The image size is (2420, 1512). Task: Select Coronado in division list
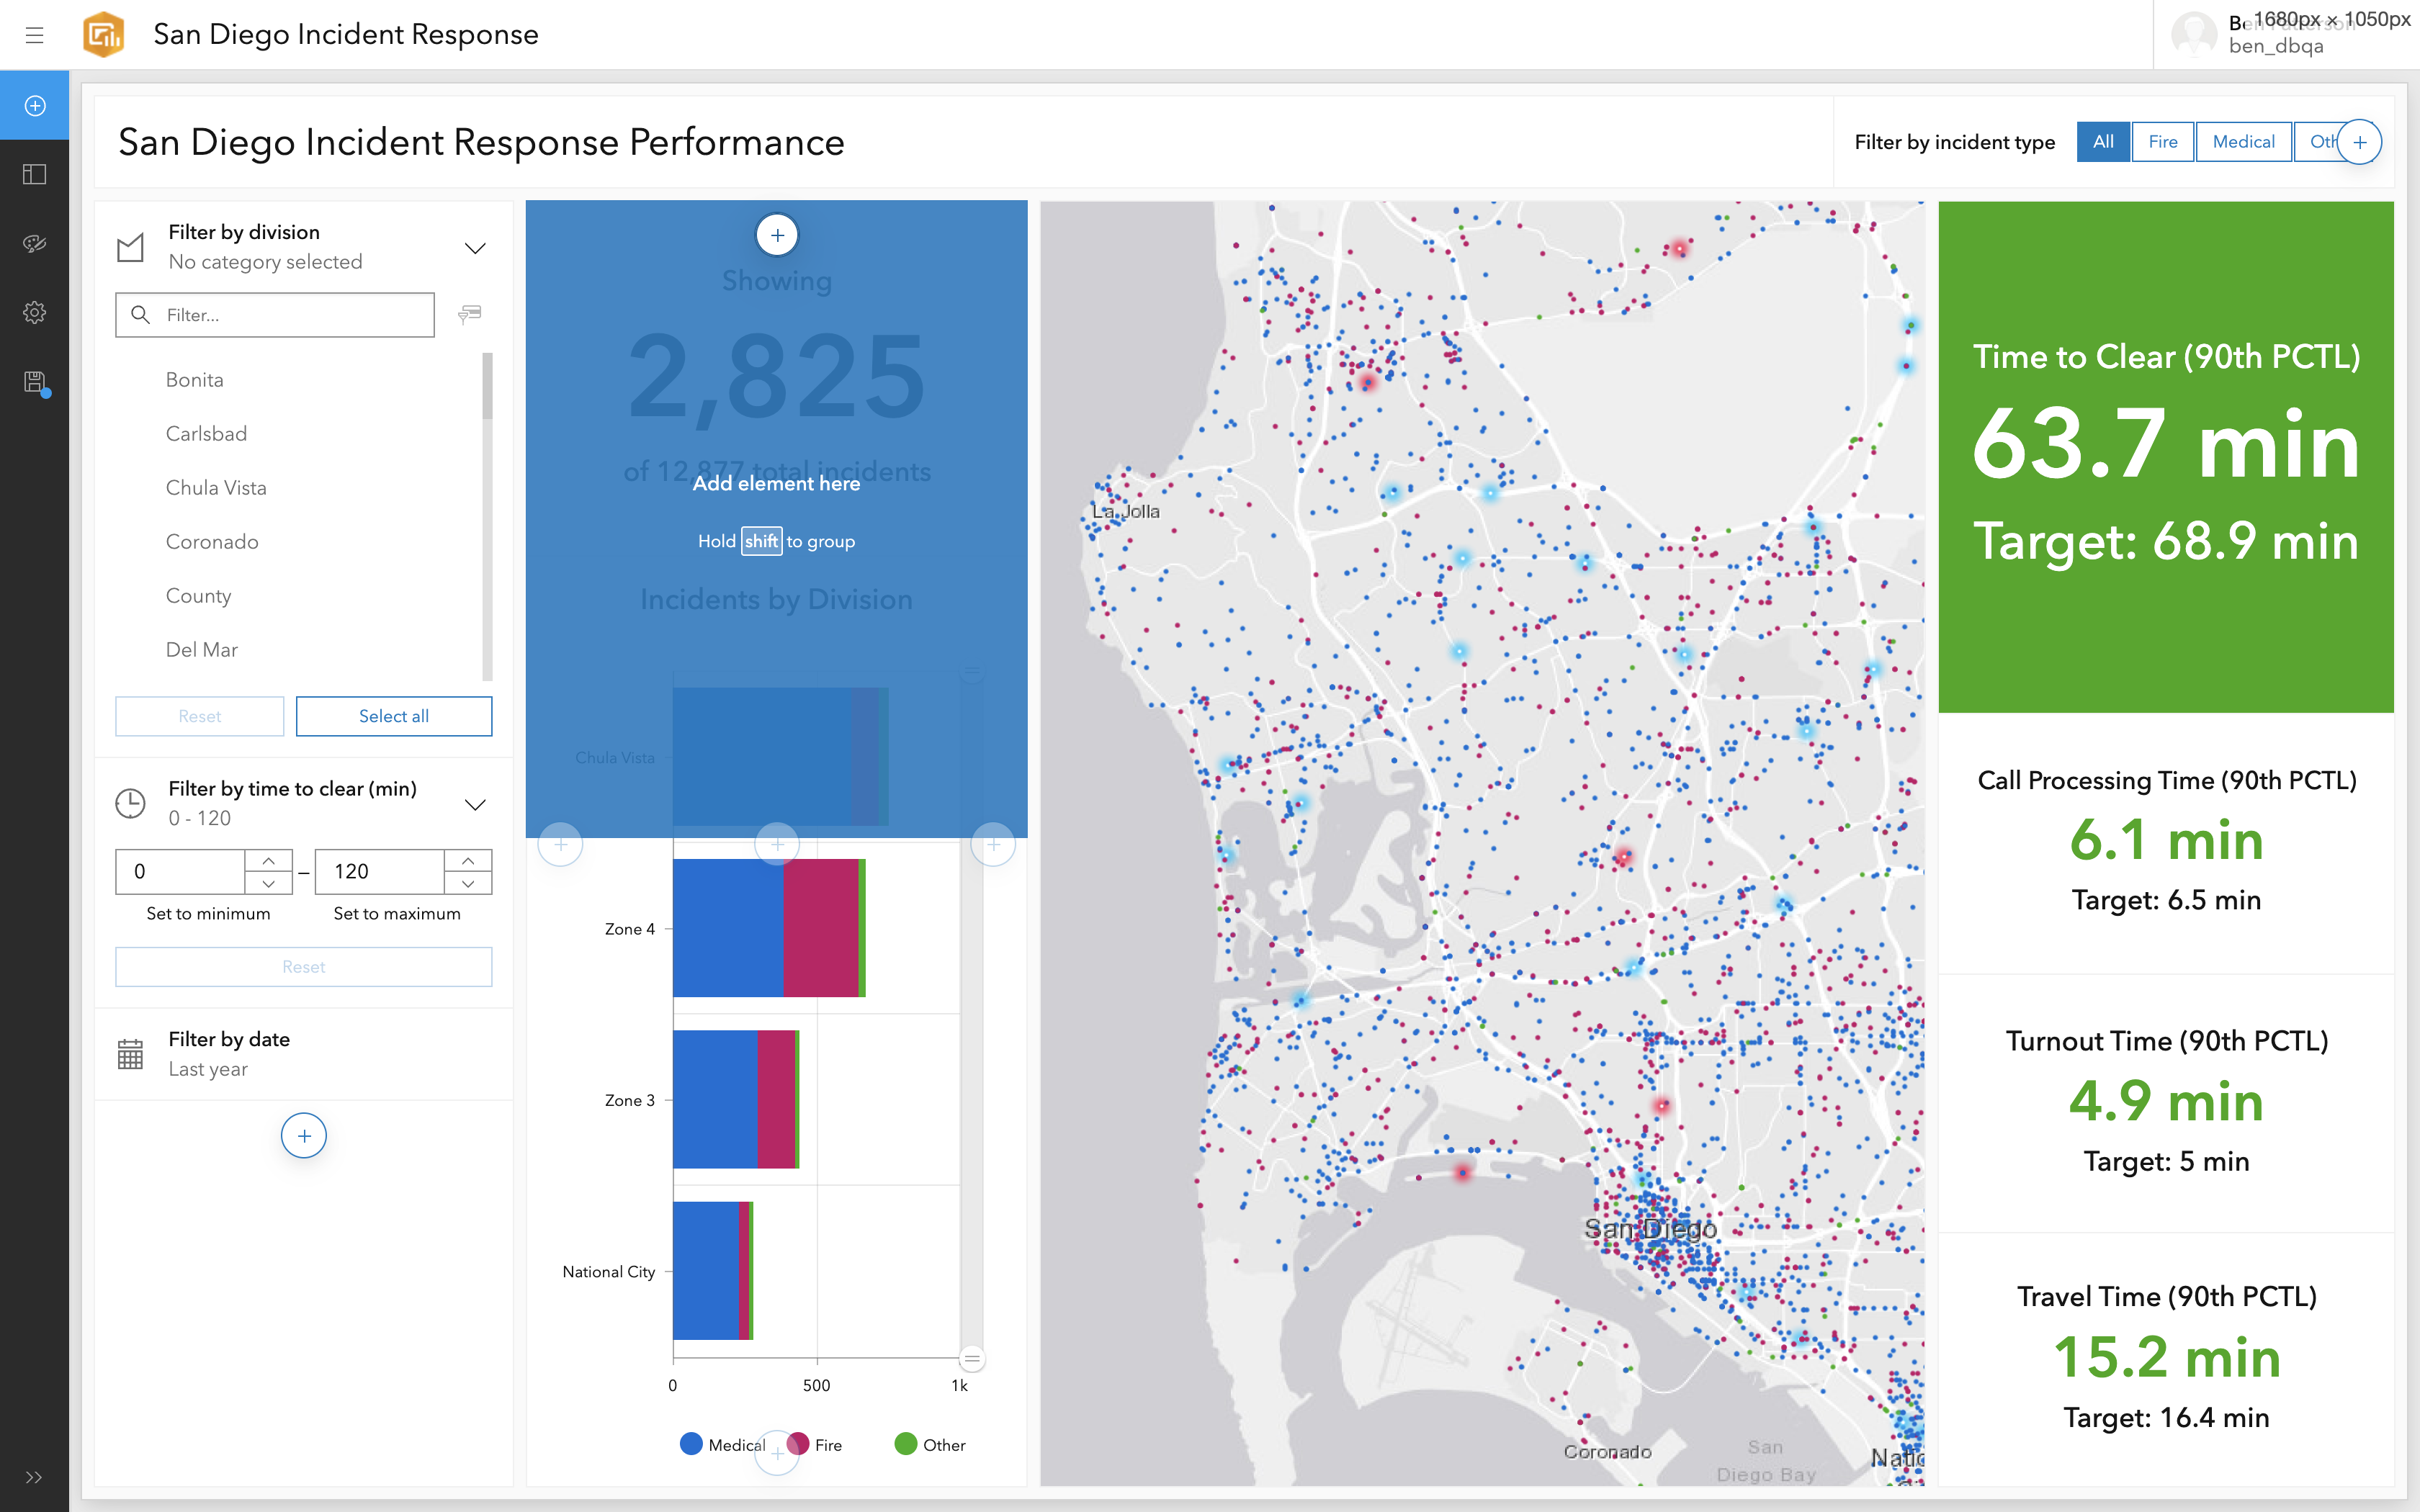pyautogui.click(x=212, y=541)
